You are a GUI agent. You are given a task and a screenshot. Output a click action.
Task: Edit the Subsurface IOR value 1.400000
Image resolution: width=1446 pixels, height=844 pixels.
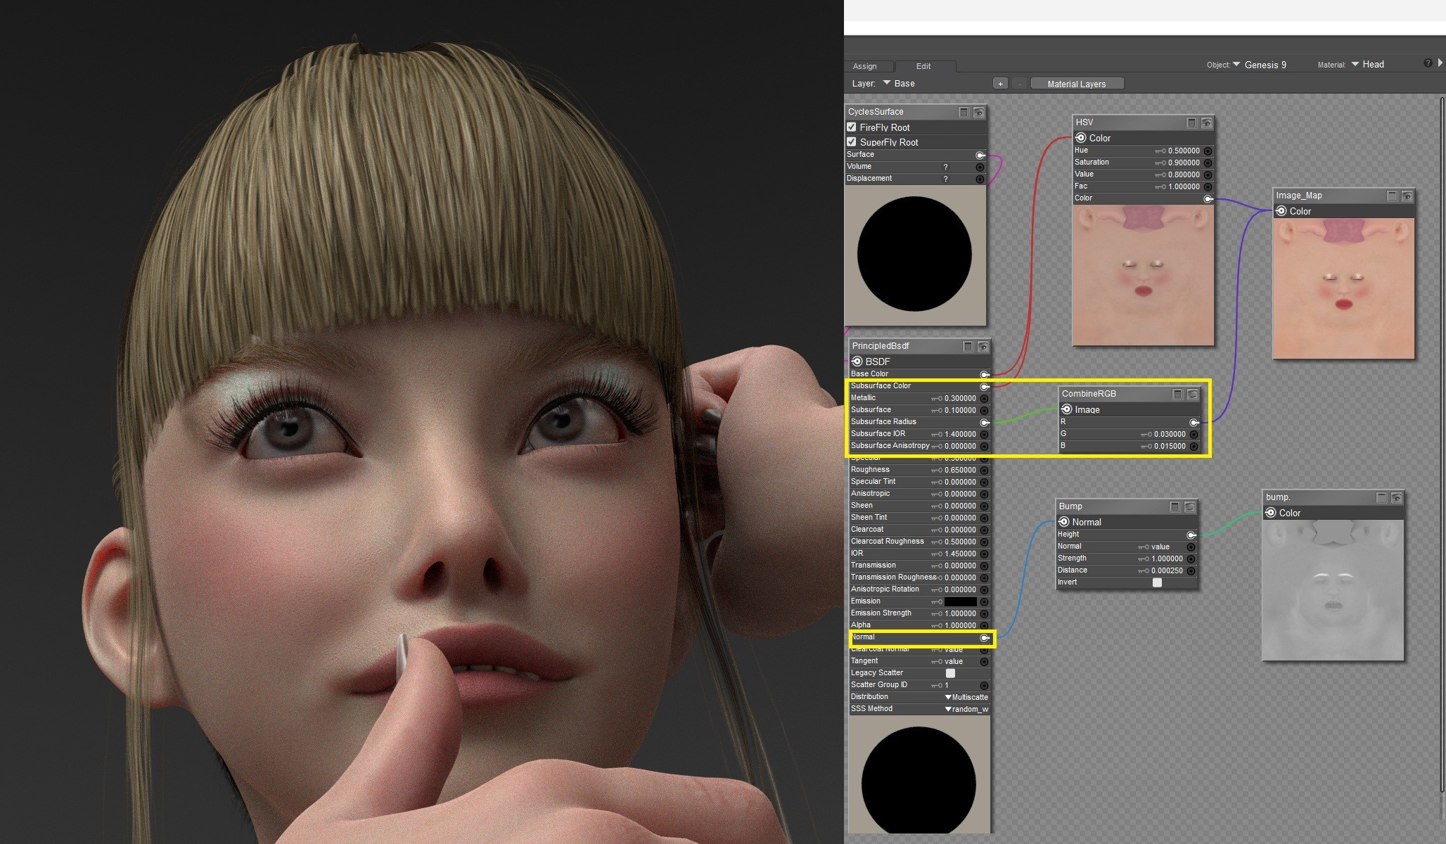960,435
